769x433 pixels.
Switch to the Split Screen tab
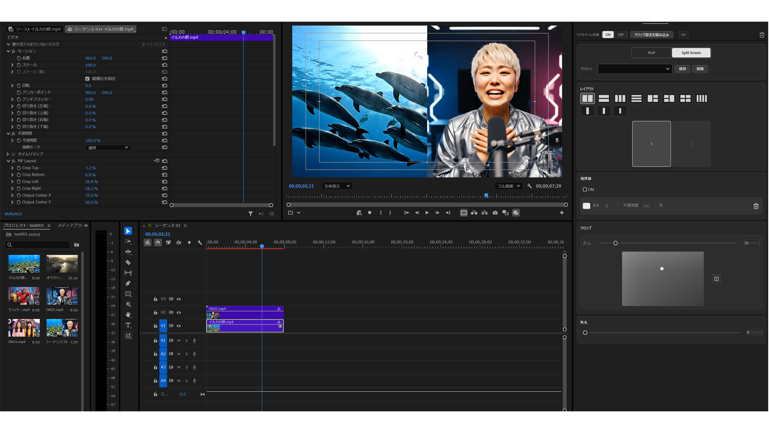(x=691, y=53)
